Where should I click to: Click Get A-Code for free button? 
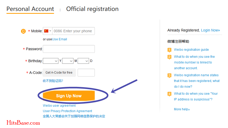pos(59,73)
